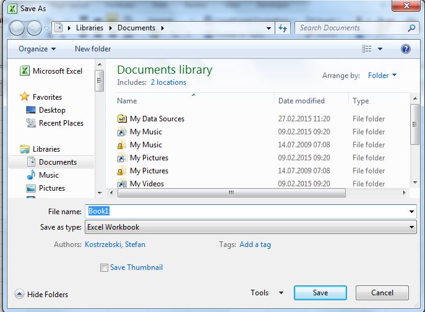The width and height of the screenshot is (425, 312).
Task: Select Microsoft Excel in navigation pane
Action: tap(57, 71)
